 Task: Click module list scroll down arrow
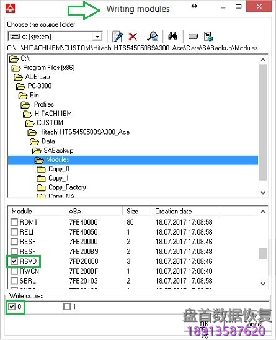263,284
